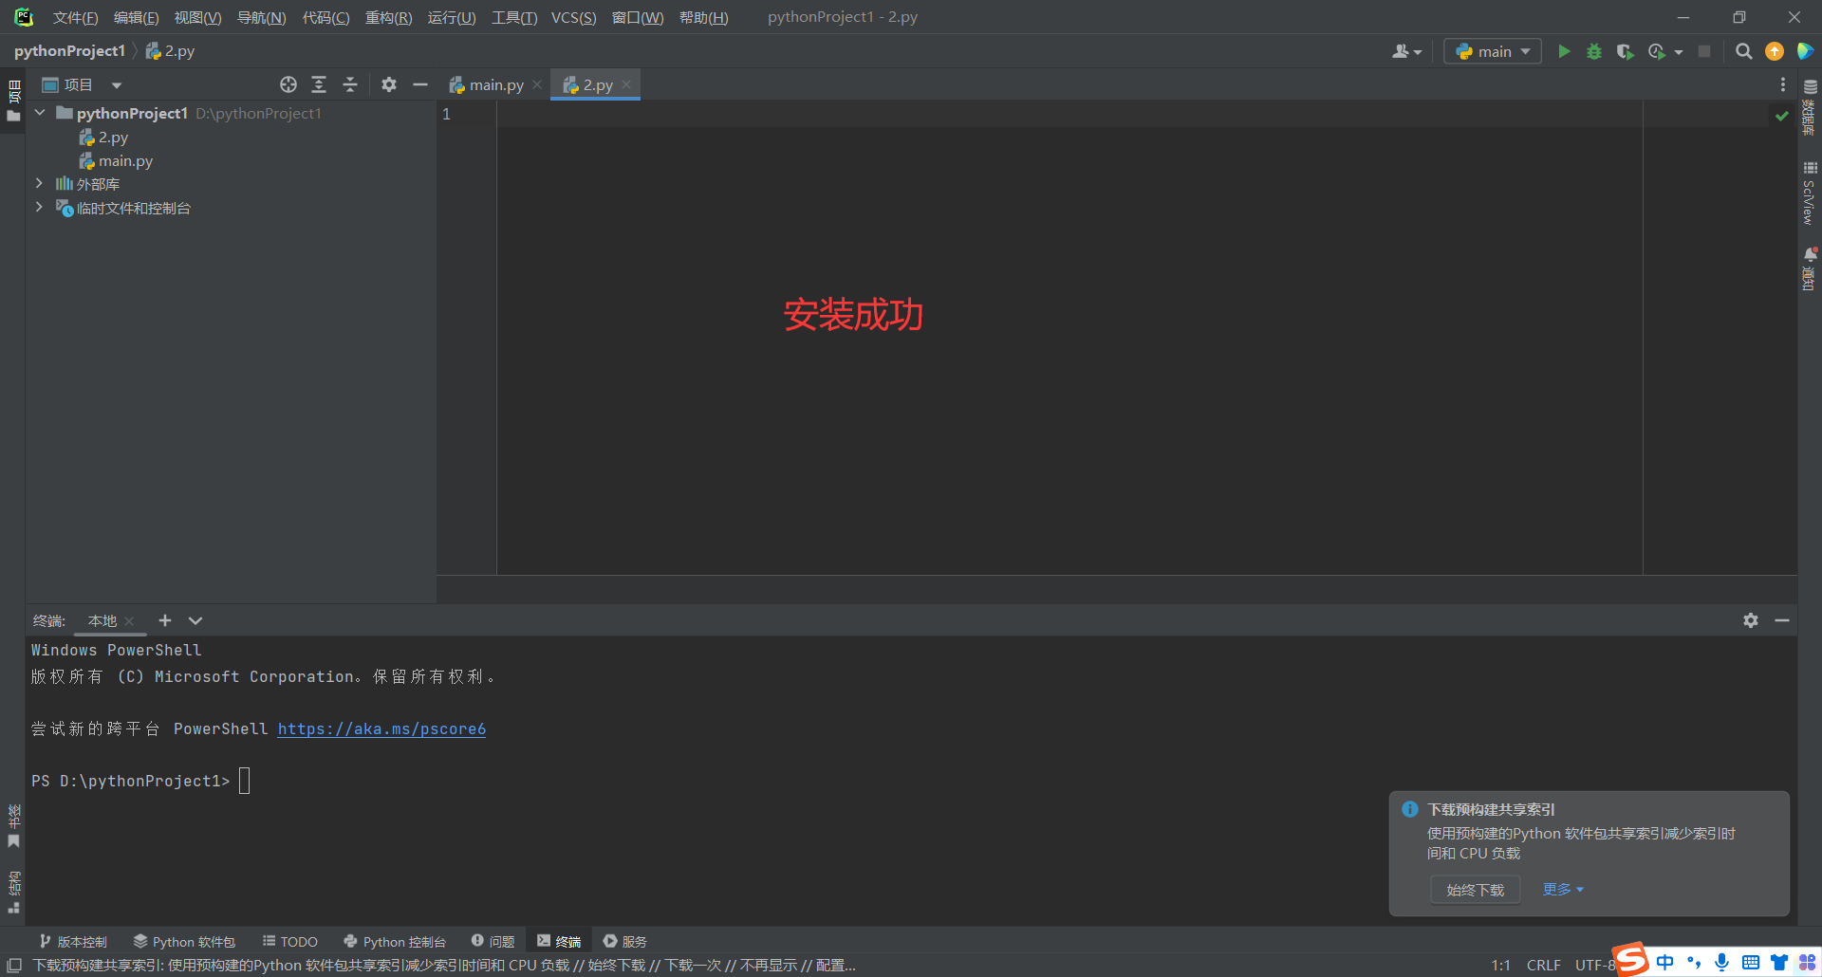Image resolution: width=1822 pixels, height=977 pixels.
Task: Create a new terminal session with plus icon
Action: pyautogui.click(x=165, y=620)
